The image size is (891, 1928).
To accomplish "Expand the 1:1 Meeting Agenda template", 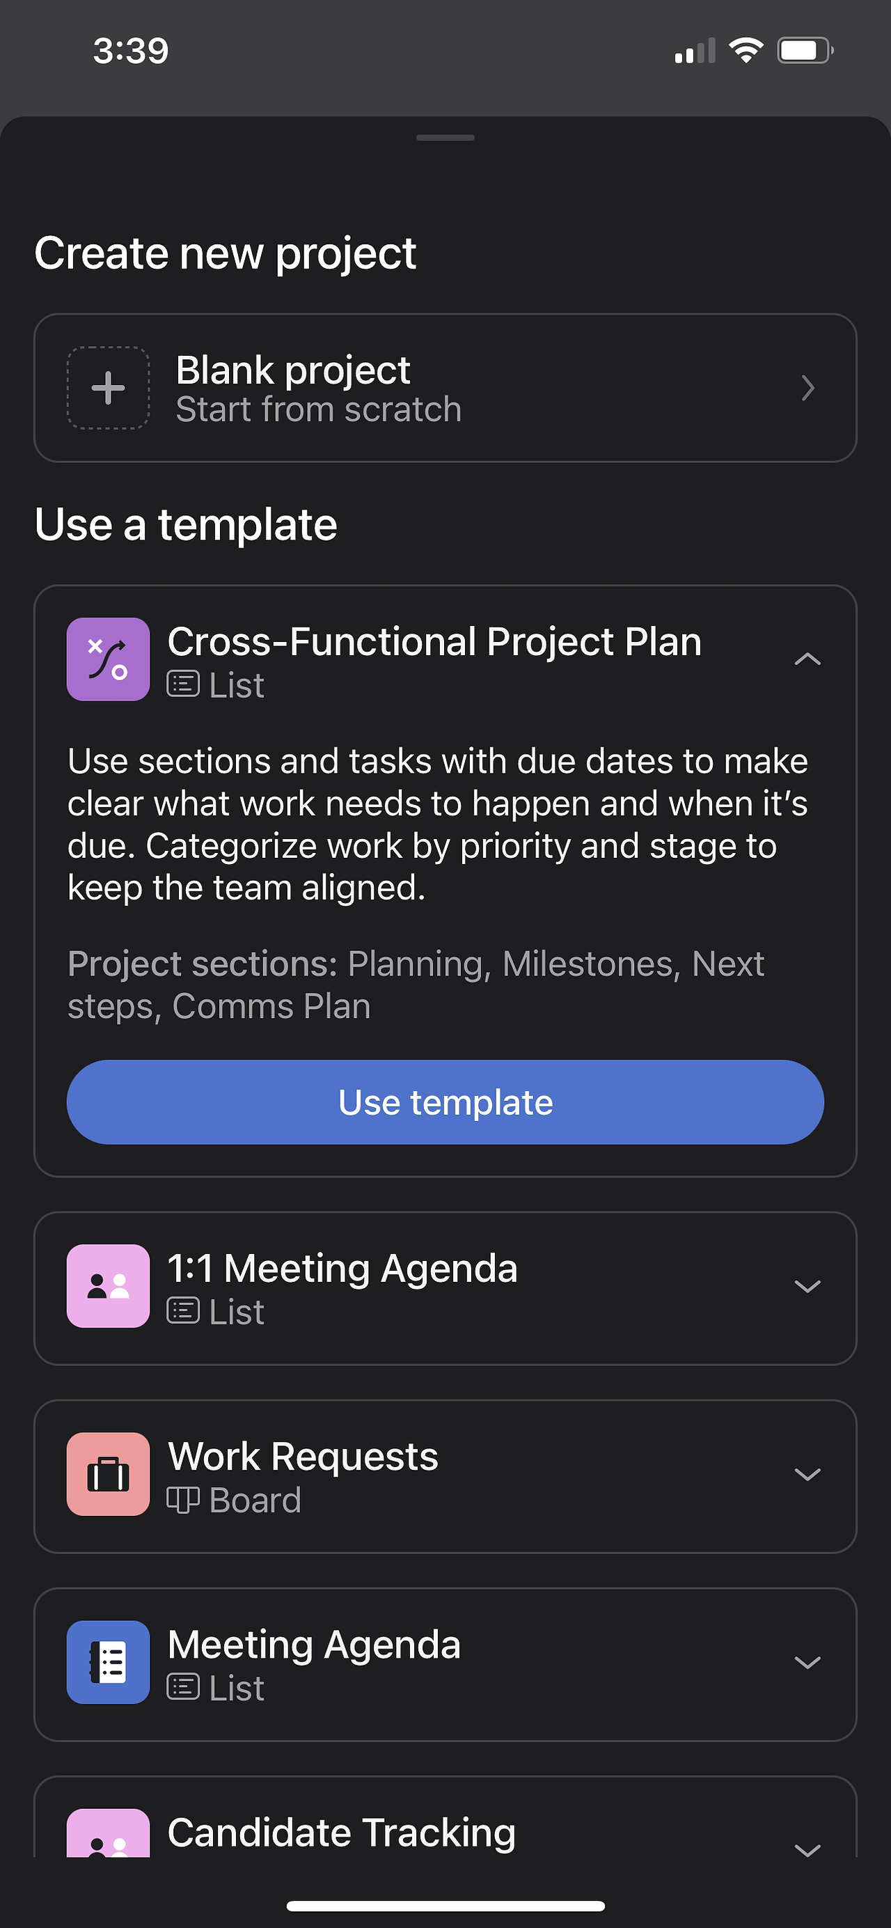I will pos(807,1287).
